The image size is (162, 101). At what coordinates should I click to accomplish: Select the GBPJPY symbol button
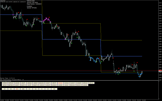coord(54,83)
